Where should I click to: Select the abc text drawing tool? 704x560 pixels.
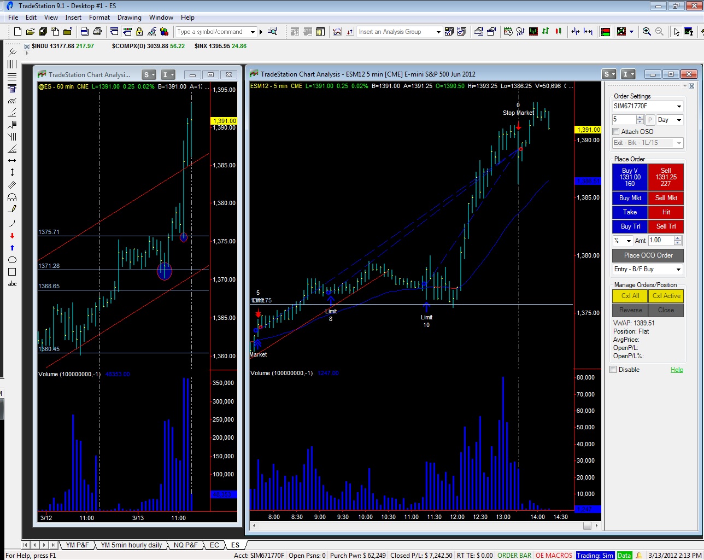point(12,284)
